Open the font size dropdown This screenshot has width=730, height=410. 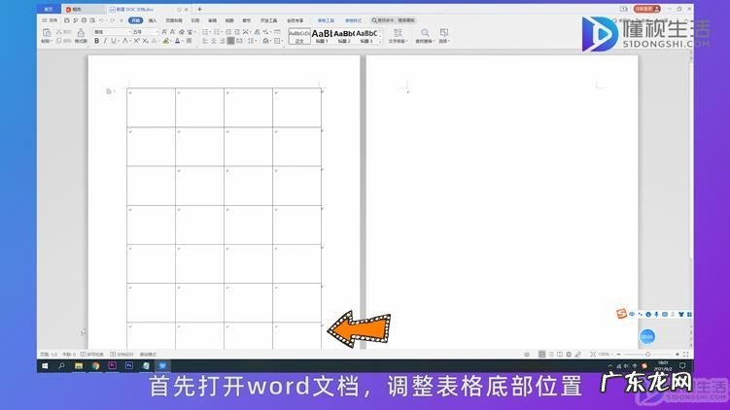(x=156, y=32)
